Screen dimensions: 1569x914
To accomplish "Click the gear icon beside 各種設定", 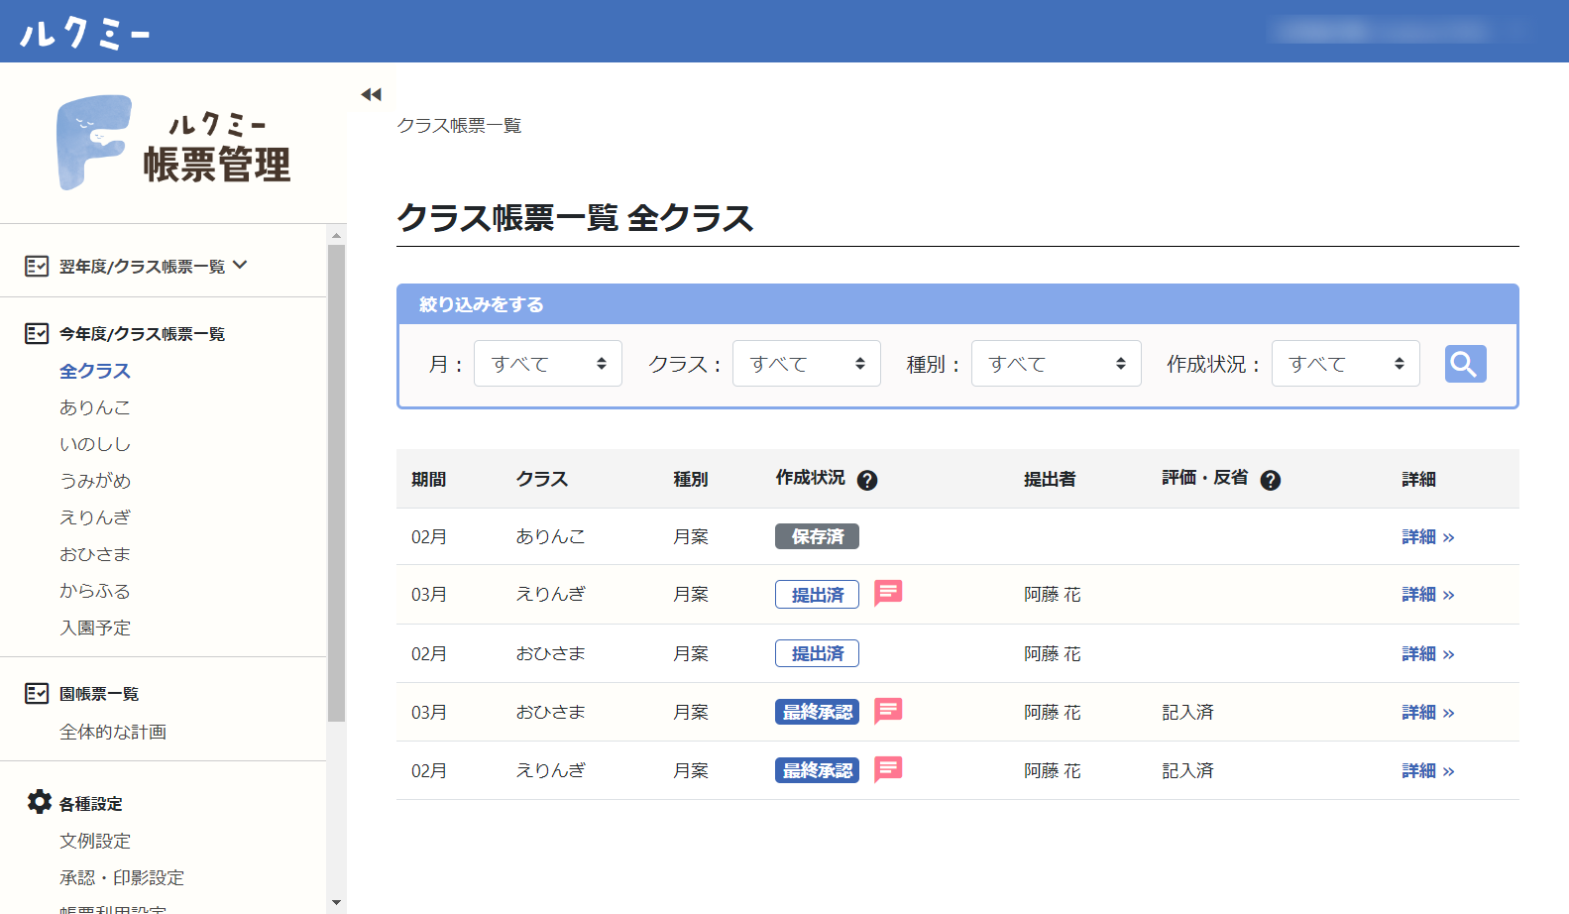I will 40,802.
